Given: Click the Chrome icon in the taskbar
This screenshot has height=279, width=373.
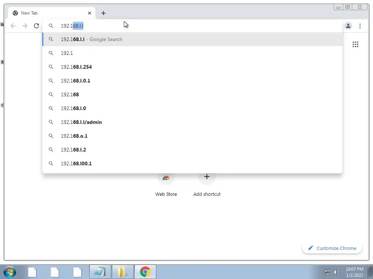Looking at the screenshot, I should pyautogui.click(x=145, y=272).
